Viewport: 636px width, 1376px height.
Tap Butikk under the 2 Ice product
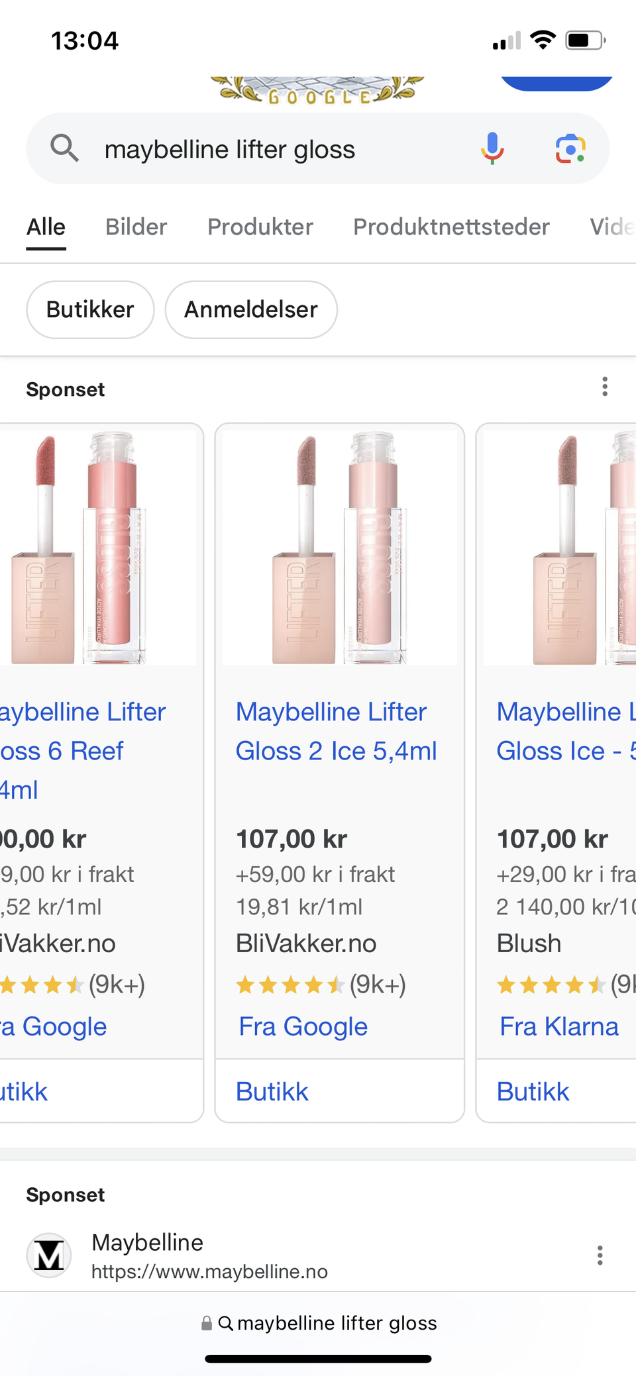tap(272, 1091)
